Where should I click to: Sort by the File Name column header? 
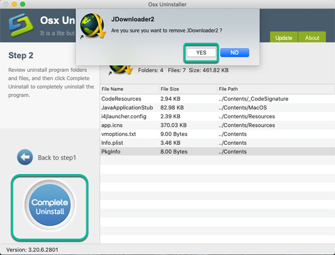point(129,89)
